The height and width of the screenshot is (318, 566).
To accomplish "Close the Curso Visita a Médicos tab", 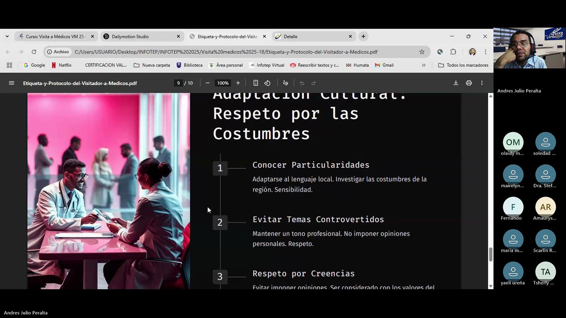I will pyautogui.click(x=92, y=36).
